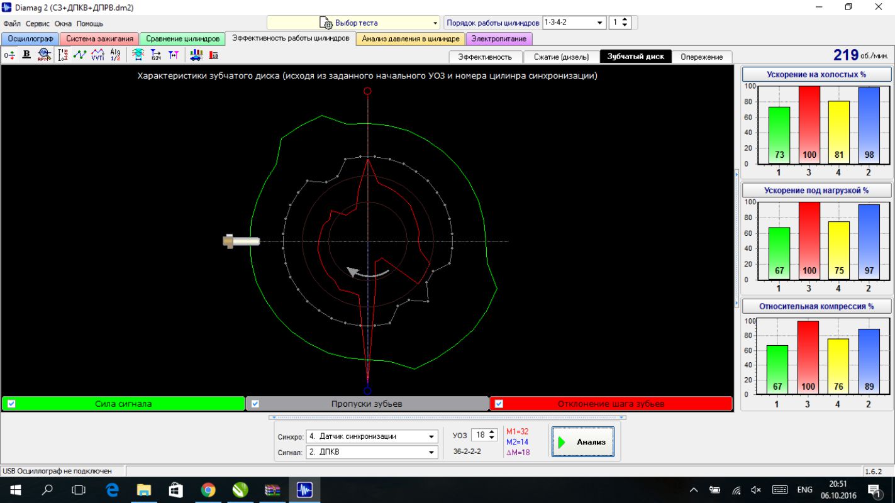The width and height of the screenshot is (895, 503).
Task: Open File Explorer from taskbar
Action: [x=144, y=490]
